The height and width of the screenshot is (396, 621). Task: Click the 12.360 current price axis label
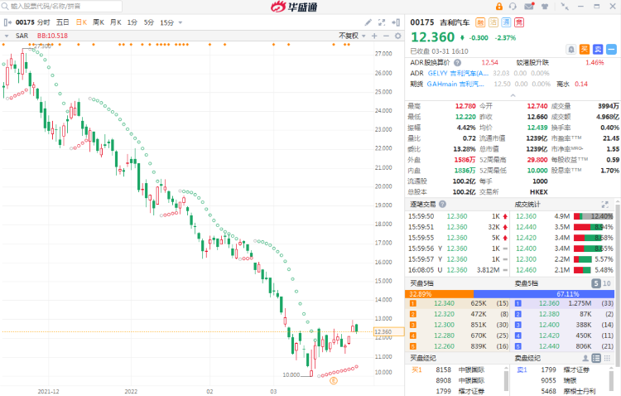[x=388, y=331]
